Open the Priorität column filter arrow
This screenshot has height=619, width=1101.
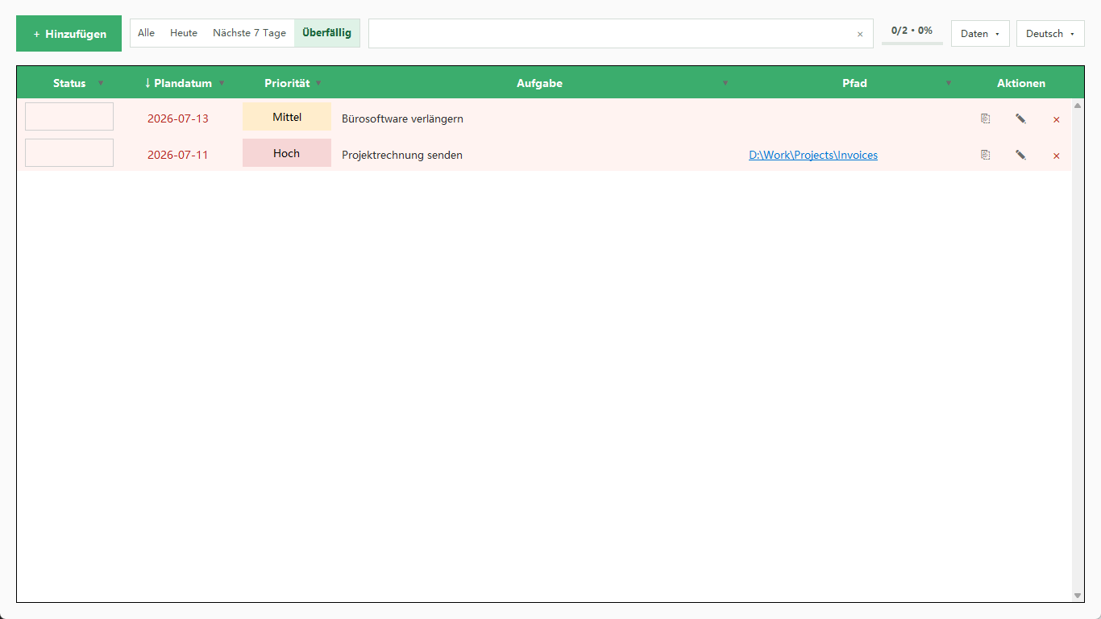(x=318, y=83)
